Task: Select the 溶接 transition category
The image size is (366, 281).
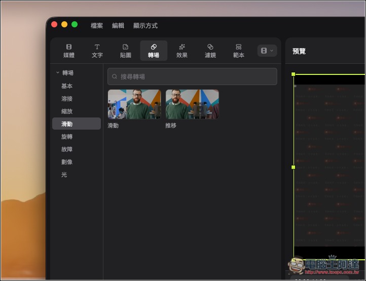Action: coord(67,99)
